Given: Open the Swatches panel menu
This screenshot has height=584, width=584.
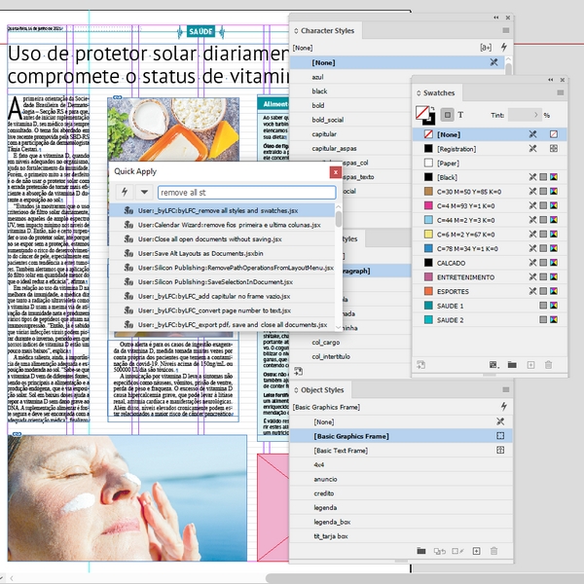Looking at the screenshot, I should click(561, 92).
